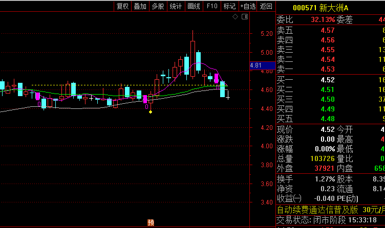Toggle the side panel layout icon
385x228 pixels.
[245, 17]
